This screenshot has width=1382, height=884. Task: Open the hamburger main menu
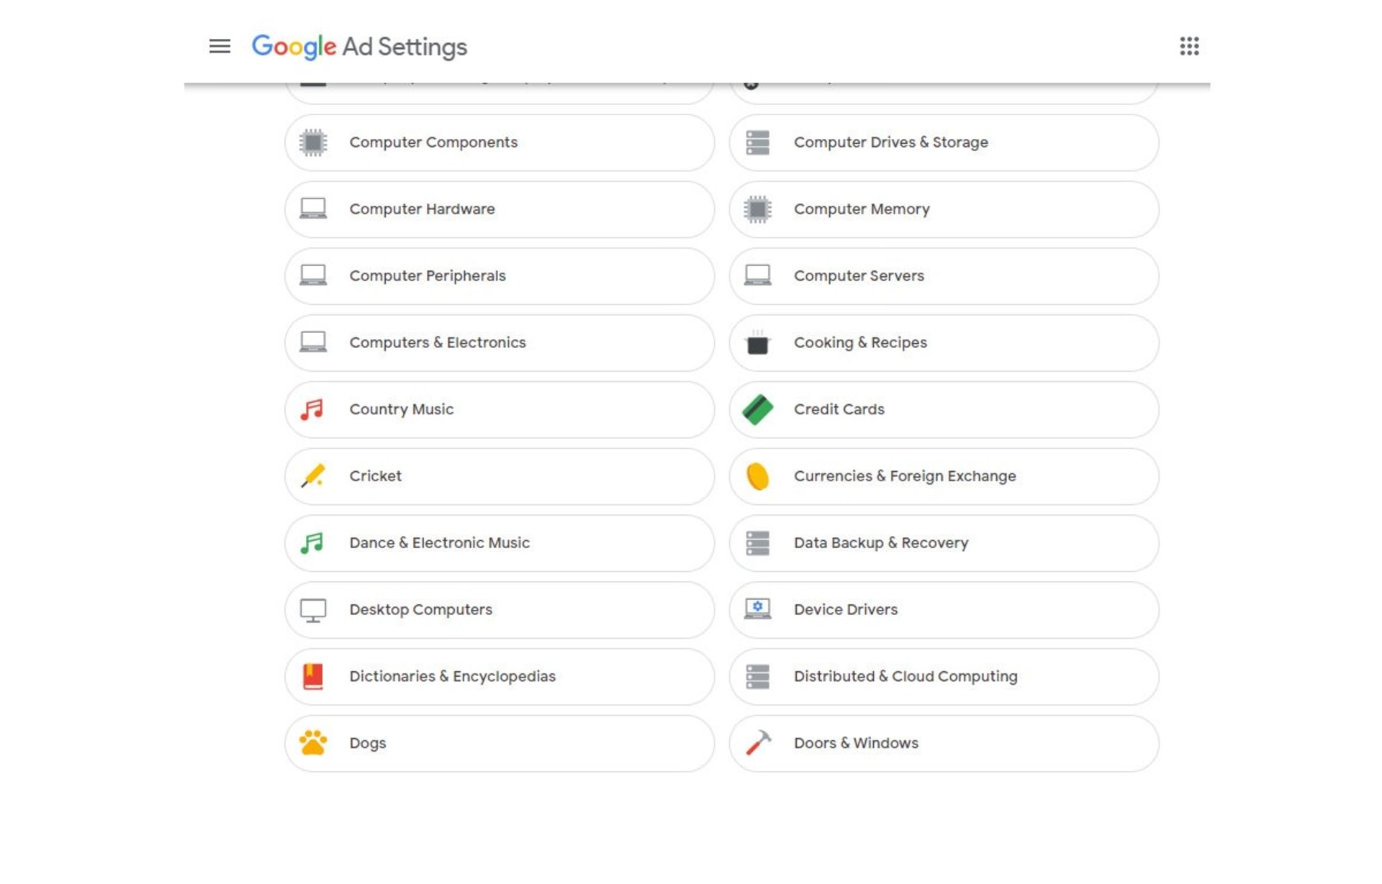[x=220, y=47]
